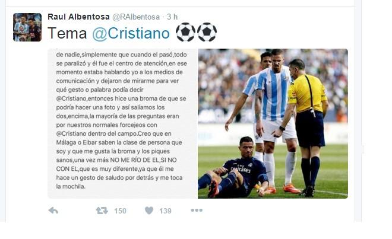This screenshot has height=239, width=392.
Task: Retweet using the retweet icon
Action: 102,211
